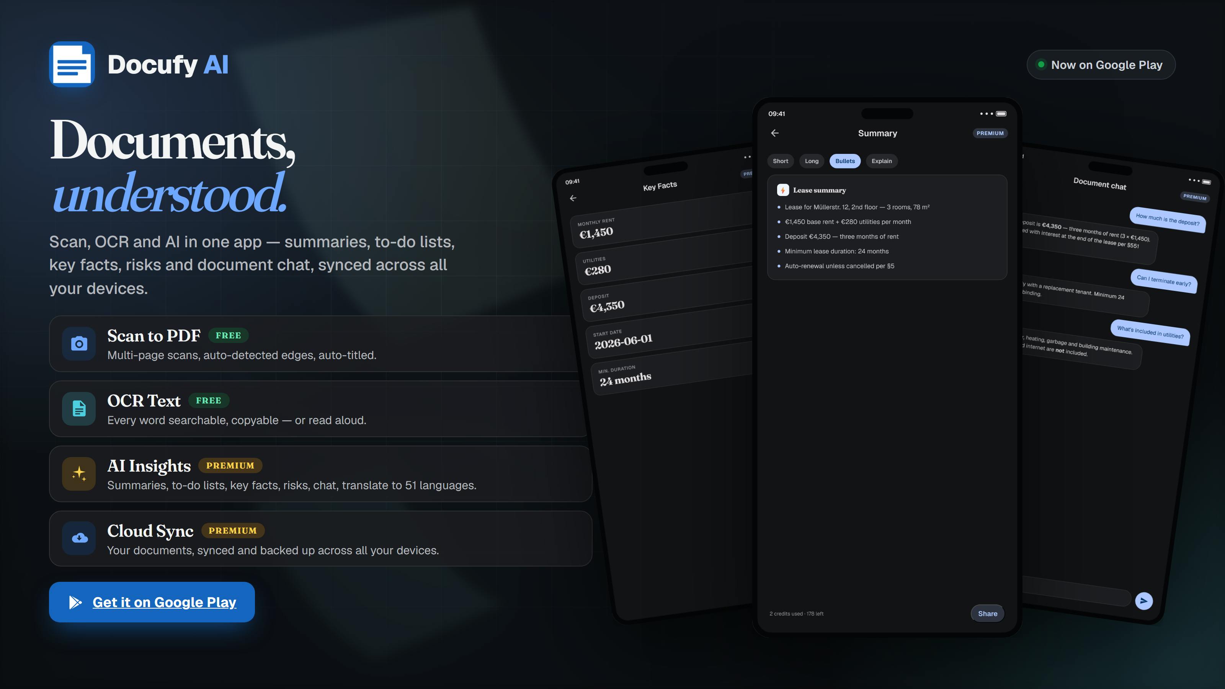Click 'Auto-renewal unless cancelled per §5' bullet
Screen dimensions: 1225x689
coord(840,266)
